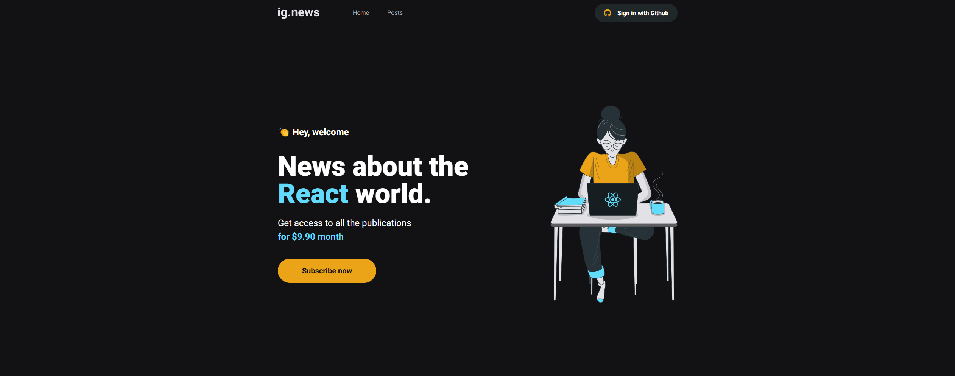Click the Subscribe now button
This screenshot has width=955, height=376.
tap(327, 271)
